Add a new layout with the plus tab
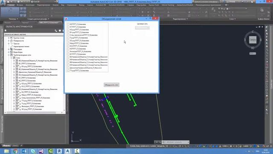This screenshot has height=154, width=273. (x=21, y=145)
